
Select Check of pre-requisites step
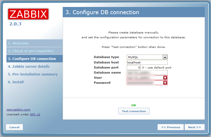[31, 51]
